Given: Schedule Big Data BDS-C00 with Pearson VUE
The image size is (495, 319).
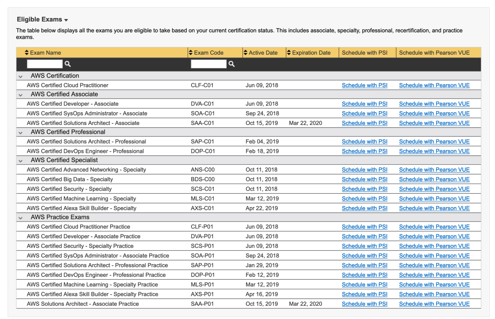Looking at the screenshot, I should pos(434,179).
